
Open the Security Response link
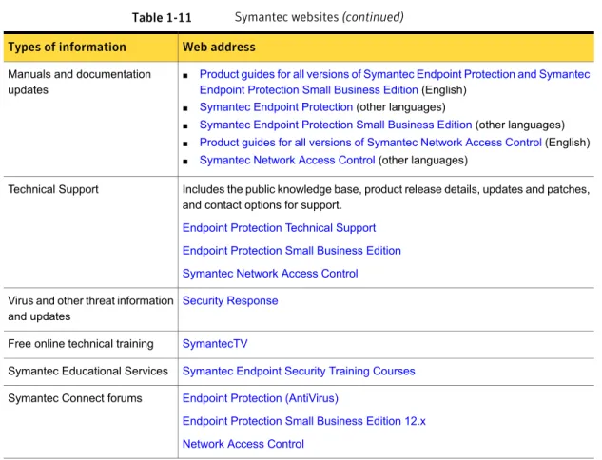pos(230,300)
